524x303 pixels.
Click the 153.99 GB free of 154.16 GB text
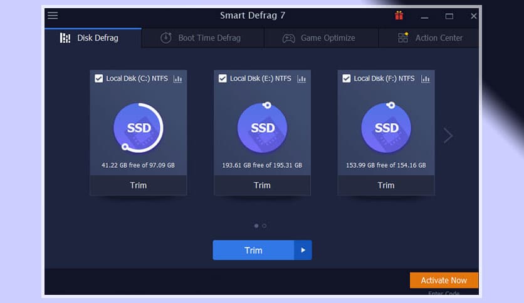click(386, 165)
